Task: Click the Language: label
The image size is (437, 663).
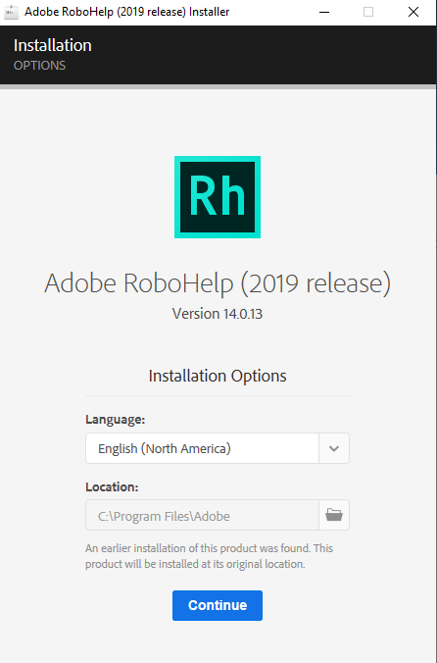Action: [115, 420]
